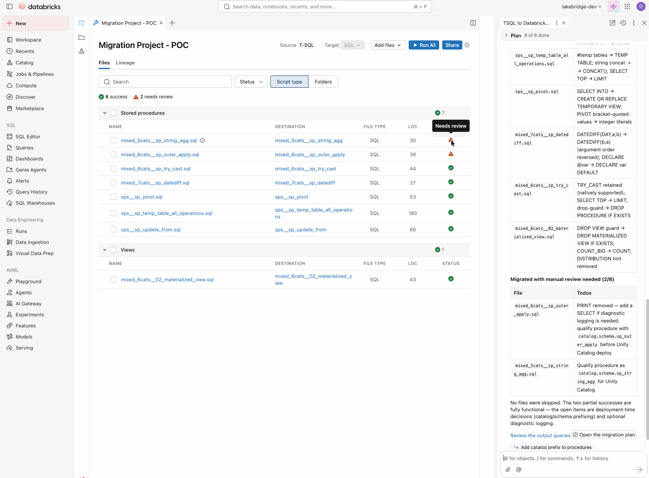Open assistant chat history icon

[x=623, y=23]
